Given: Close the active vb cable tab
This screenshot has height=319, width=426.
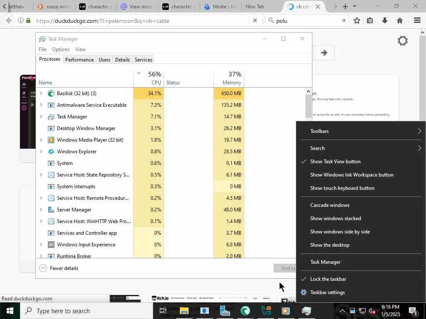Looking at the screenshot, I should (x=317, y=7).
